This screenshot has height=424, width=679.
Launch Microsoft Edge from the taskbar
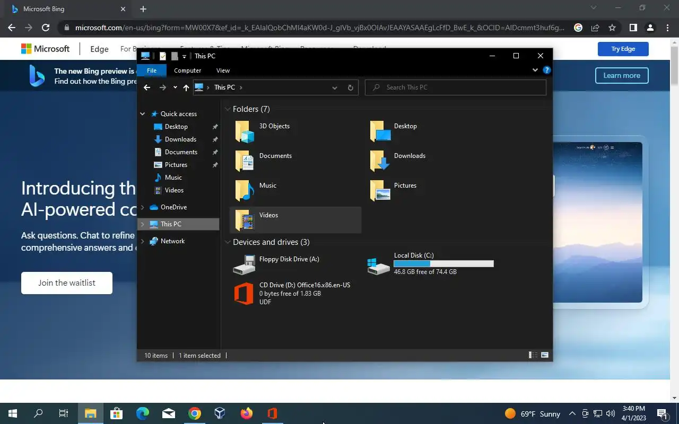coord(142,413)
